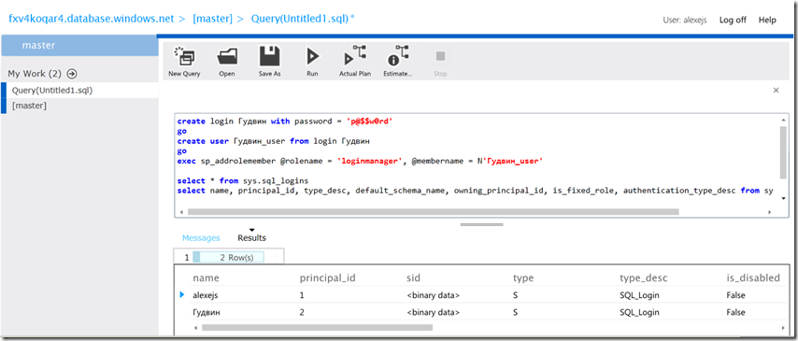Click binary data cell in alexejs row
The width and height of the screenshot is (798, 341).
tap(433, 295)
